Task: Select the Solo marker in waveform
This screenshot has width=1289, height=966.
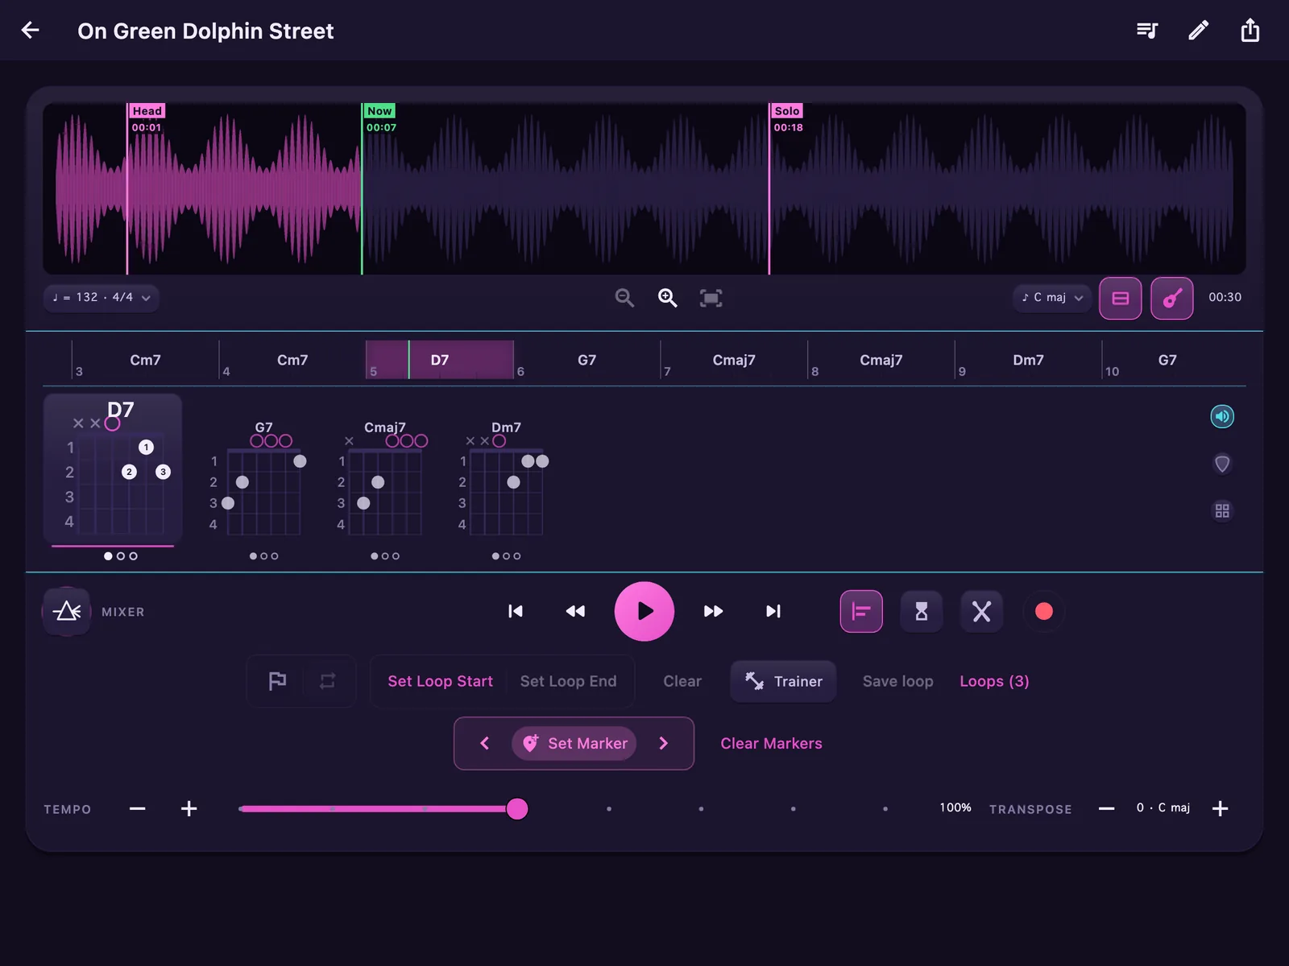Action: [x=787, y=111]
